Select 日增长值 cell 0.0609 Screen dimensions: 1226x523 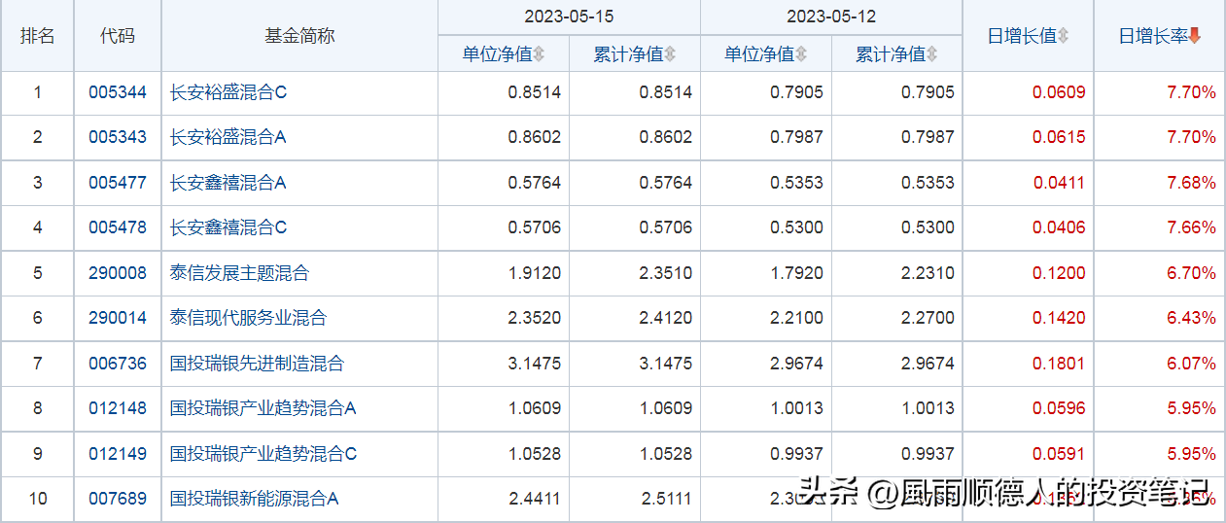coord(1060,92)
